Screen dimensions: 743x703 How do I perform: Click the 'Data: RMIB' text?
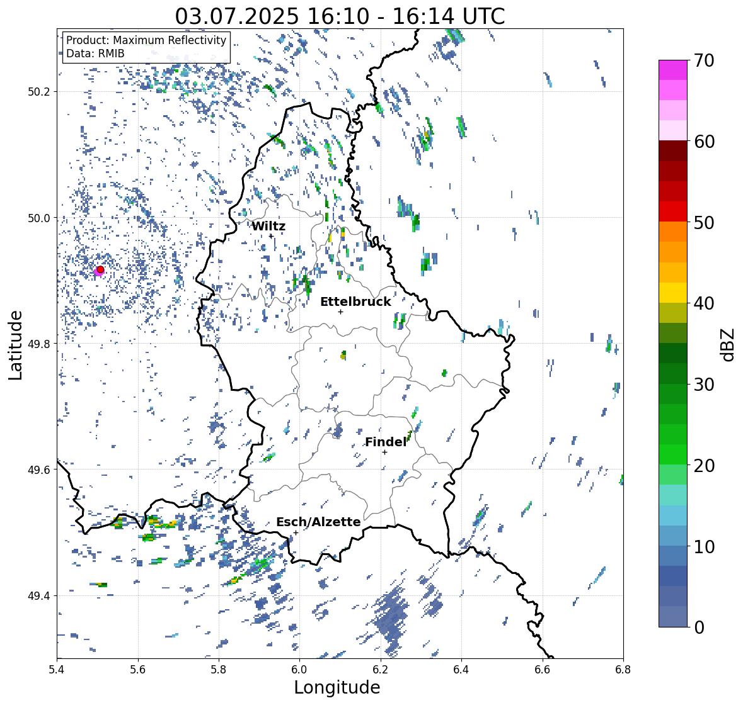click(x=95, y=53)
